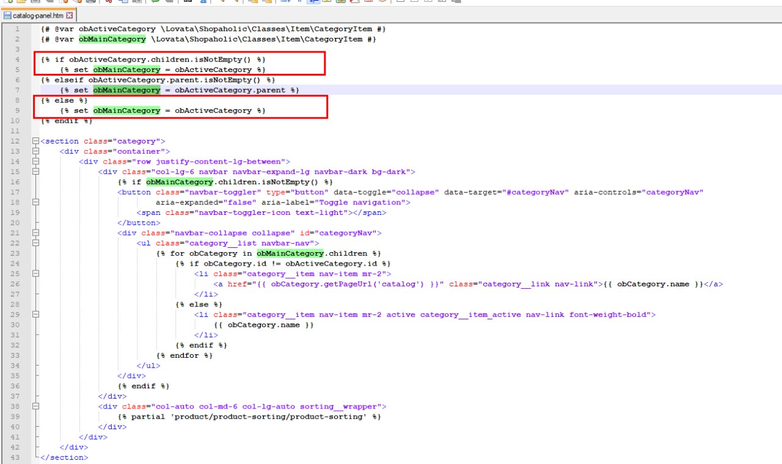Screen dimensions: 782x464
Task: Select line number 43 in the margin
Action: click(16, 457)
